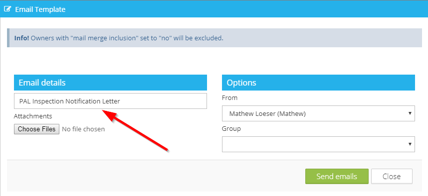Open the empty Group dropdown
Screen dimensions: 428x196
click(318, 144)
